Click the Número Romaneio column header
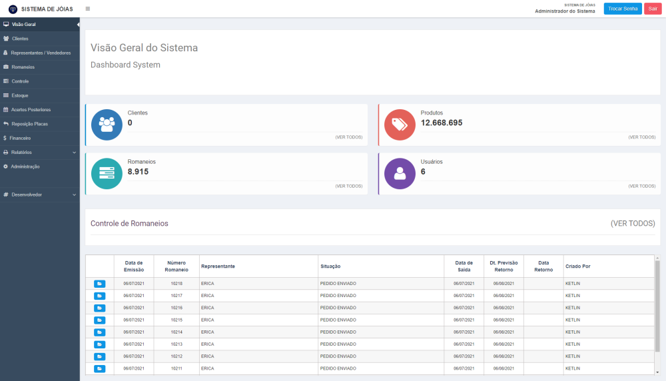This screenshot has width=666, height=381. pos(176,266)
